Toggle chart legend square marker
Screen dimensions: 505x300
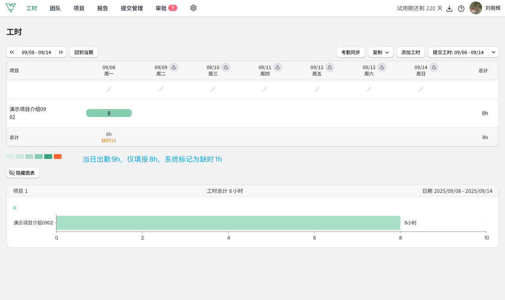point(15,208)
